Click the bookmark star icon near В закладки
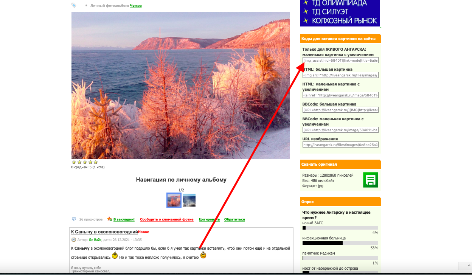Image resolution: width=472 pixels, height=275 pixels. point(110,219)
